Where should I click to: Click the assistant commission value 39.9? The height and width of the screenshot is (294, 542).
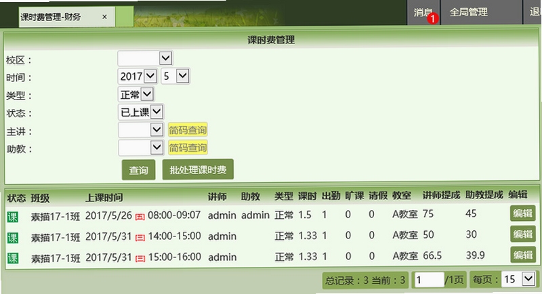[476, 255]
